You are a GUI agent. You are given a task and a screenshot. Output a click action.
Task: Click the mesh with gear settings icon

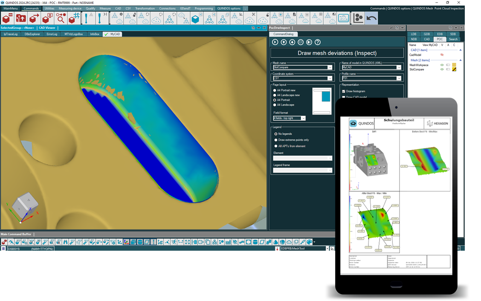[x=116, y=18]
